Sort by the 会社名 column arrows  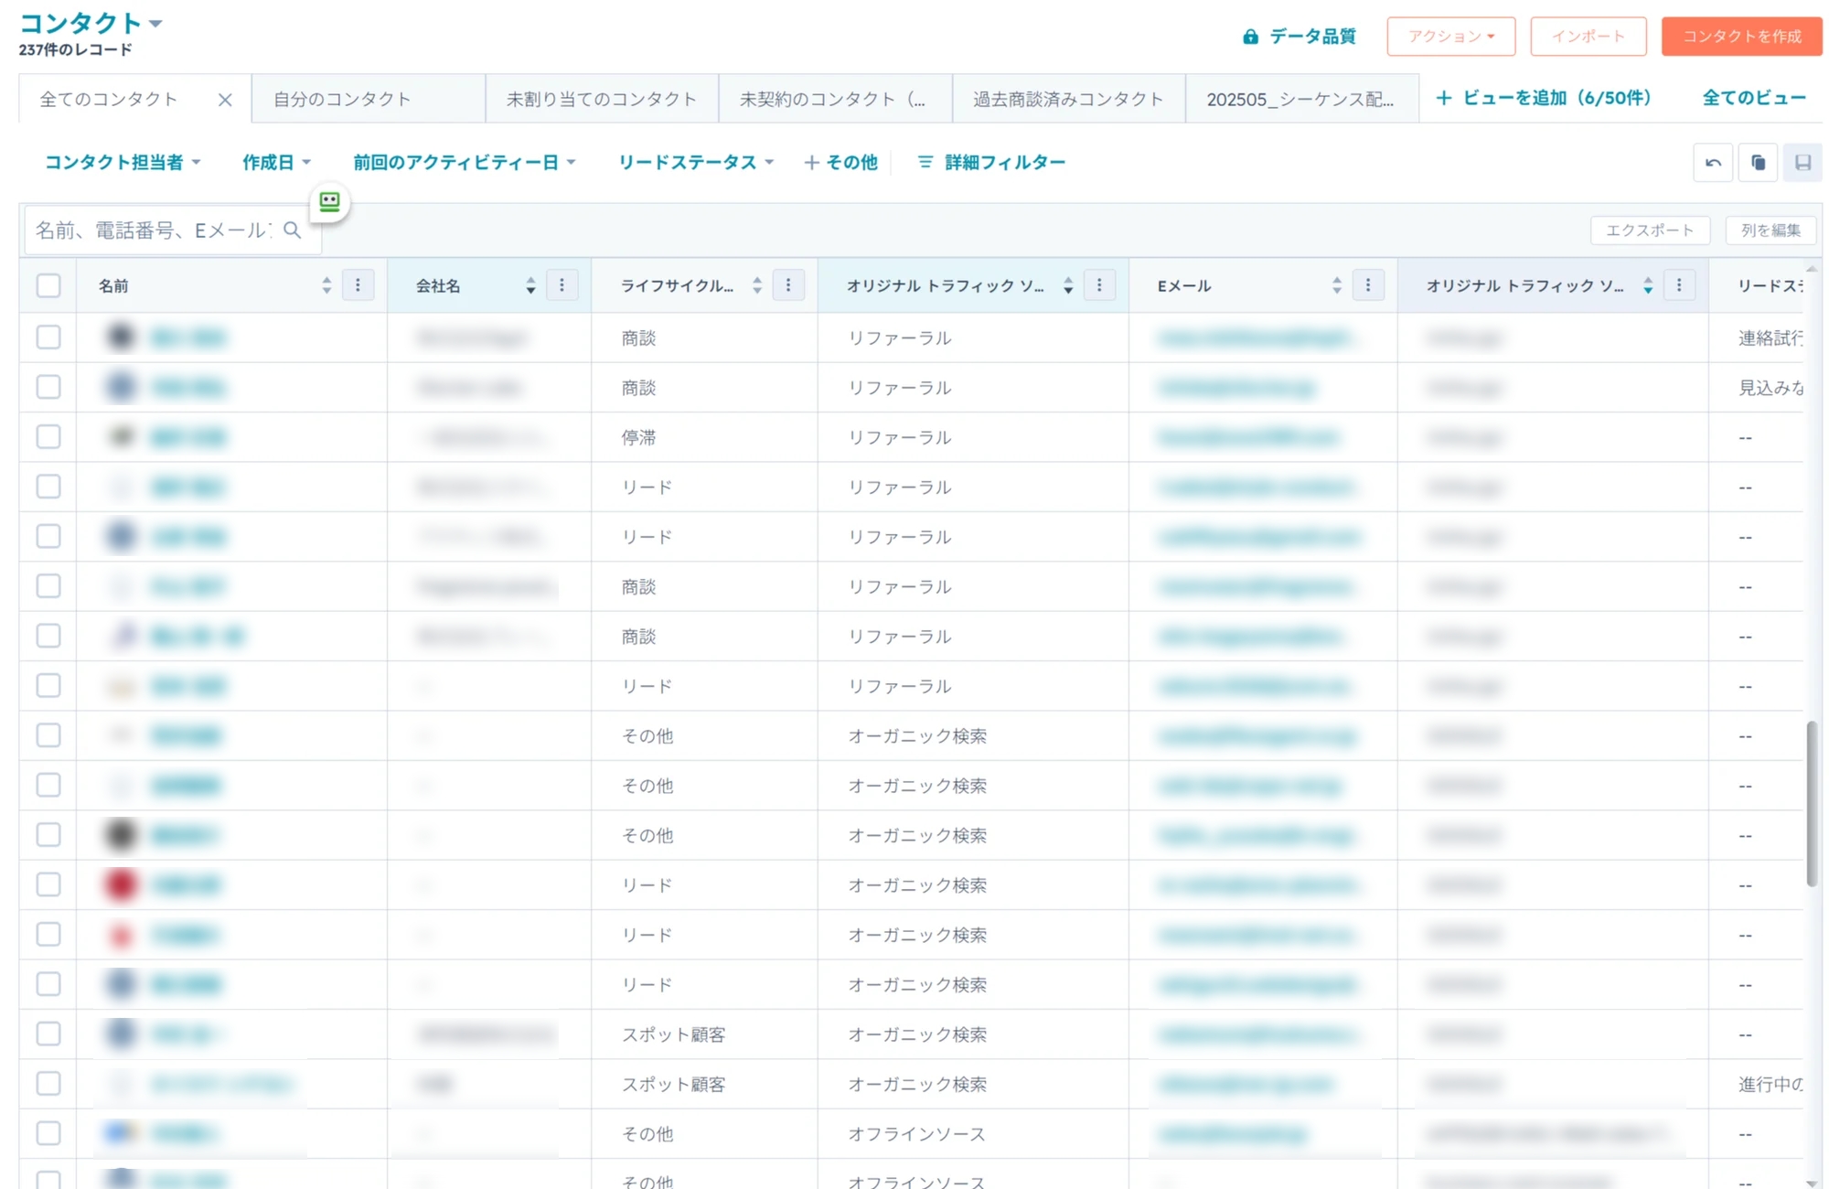tap(530, 285)
